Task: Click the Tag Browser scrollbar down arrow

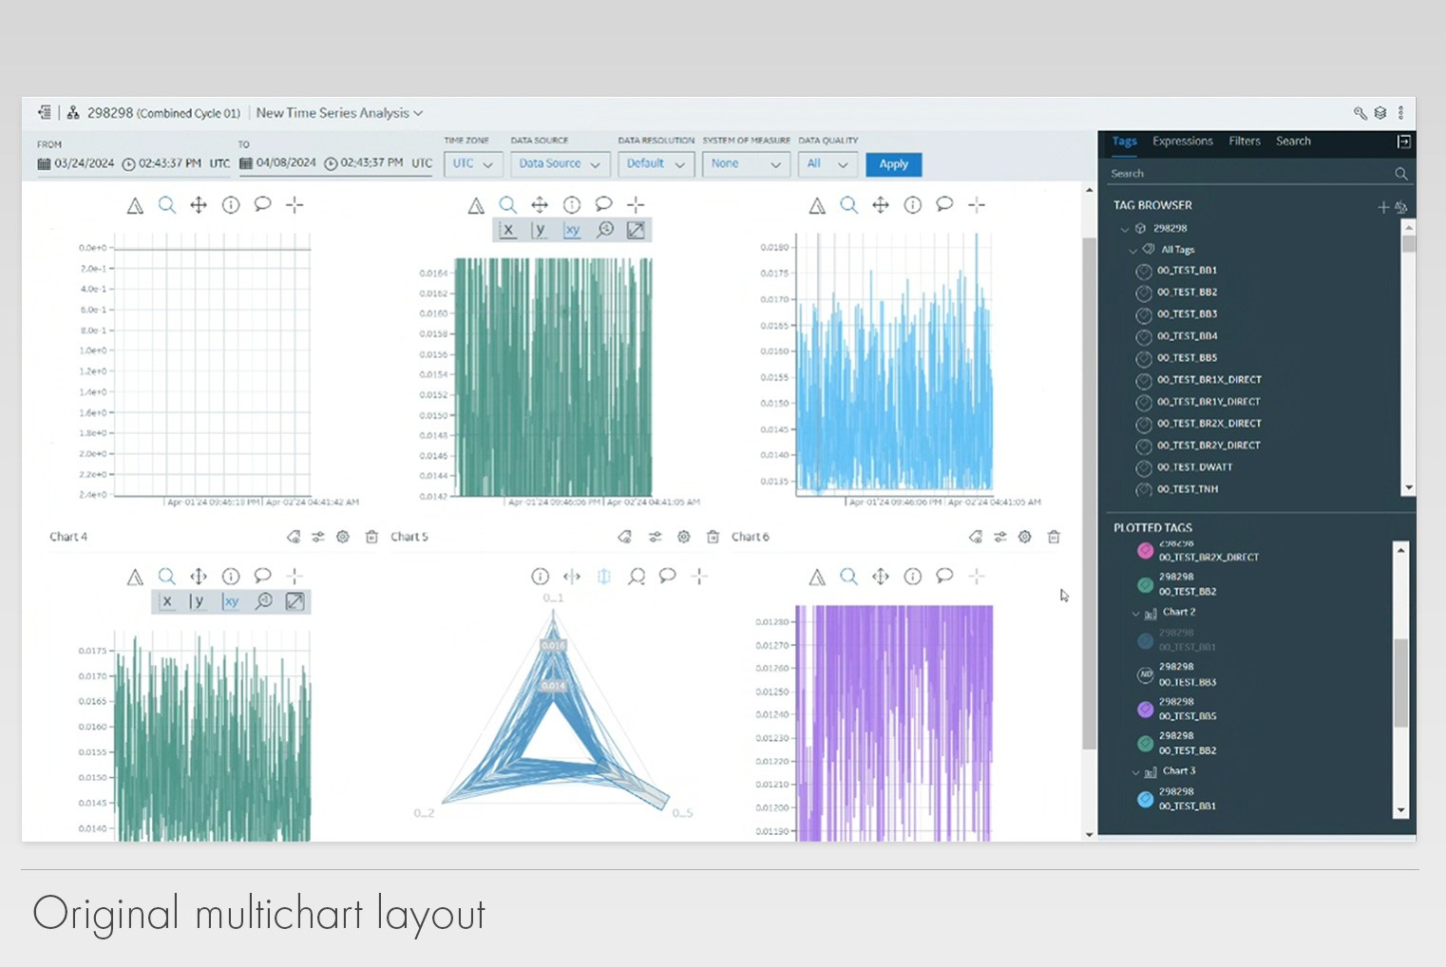Action: pos(1409,487)
